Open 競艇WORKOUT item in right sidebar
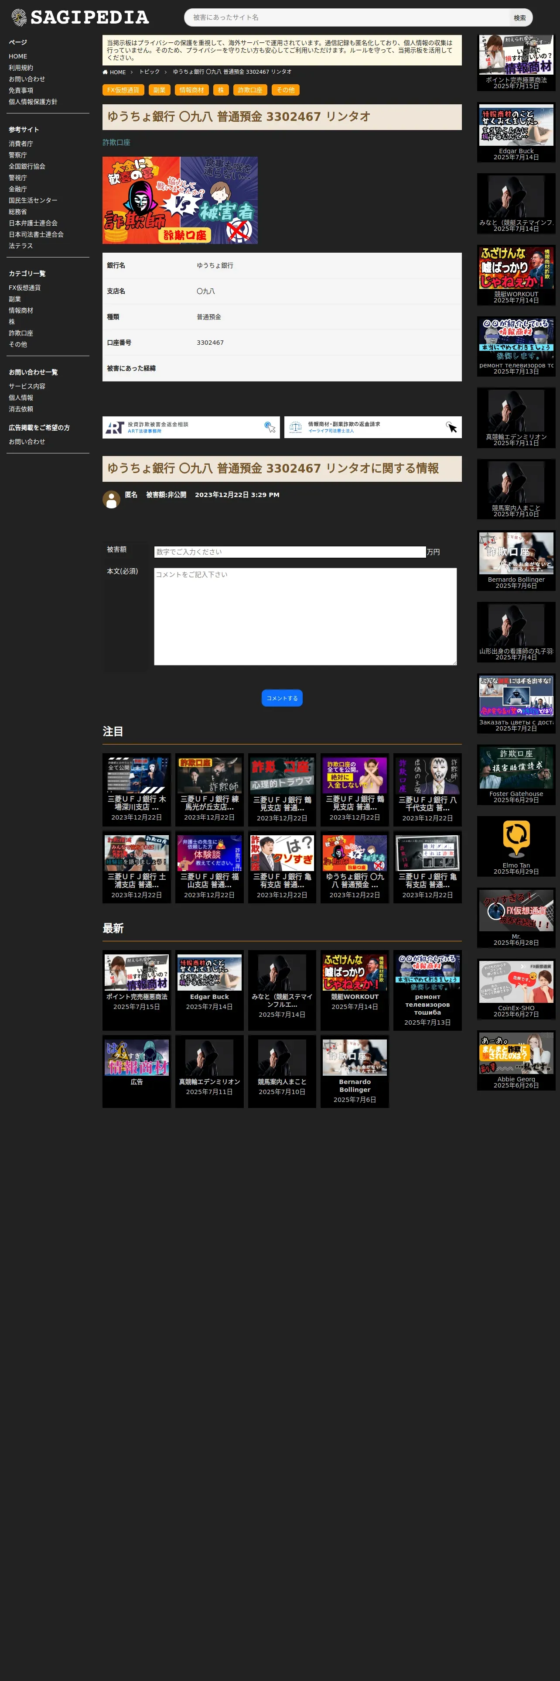 pyautogui.click(x=516, y=275)
